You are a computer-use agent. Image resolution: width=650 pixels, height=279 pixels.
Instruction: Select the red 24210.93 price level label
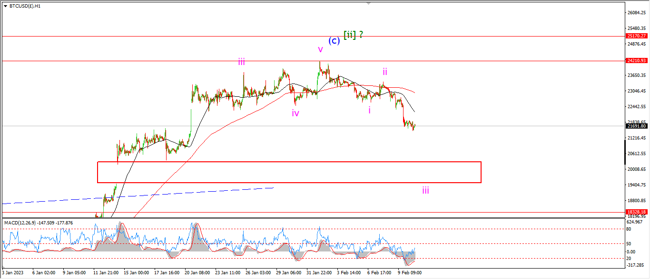pos(637,61)
